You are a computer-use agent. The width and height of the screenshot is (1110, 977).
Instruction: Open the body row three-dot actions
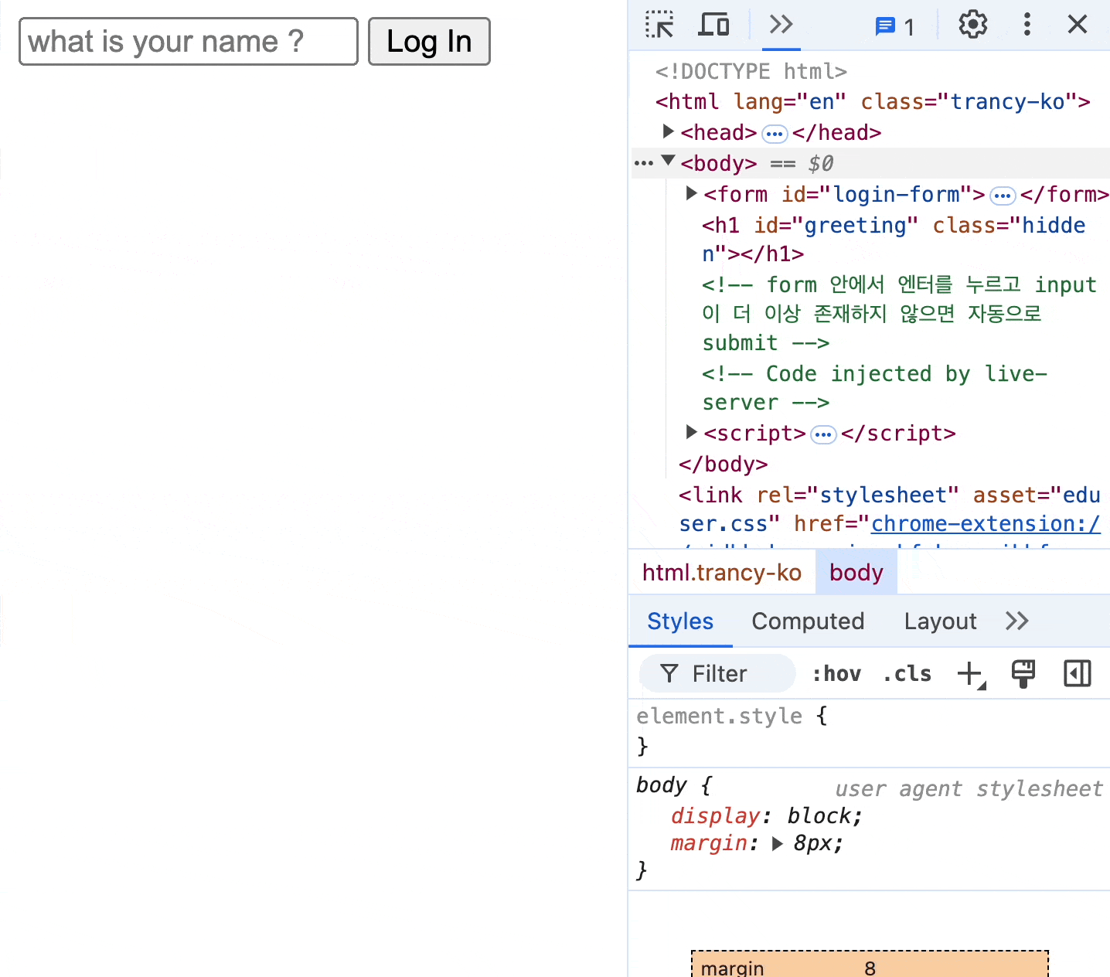tap(643, 163)
